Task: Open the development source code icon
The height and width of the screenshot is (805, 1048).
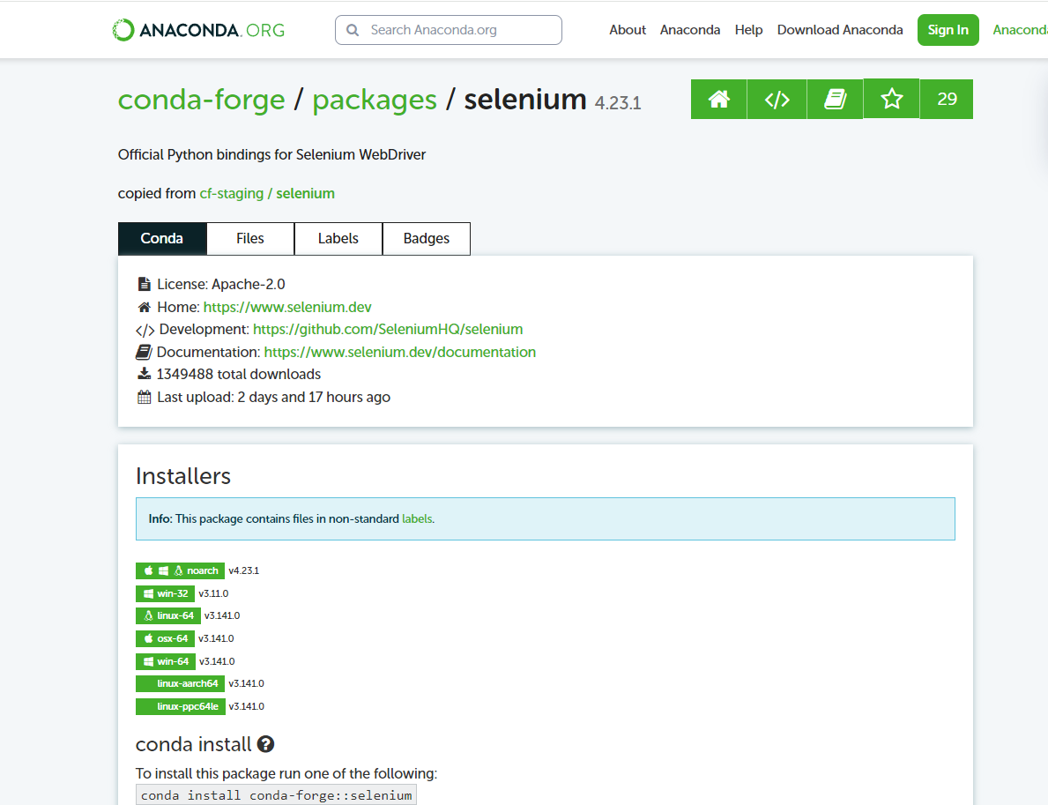Action: 777,99
